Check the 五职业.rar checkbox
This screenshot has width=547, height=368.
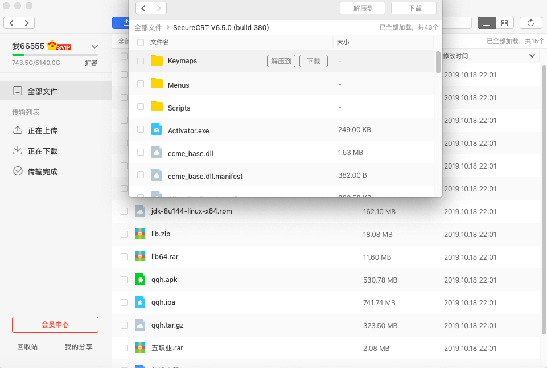[x=124, y=348]
